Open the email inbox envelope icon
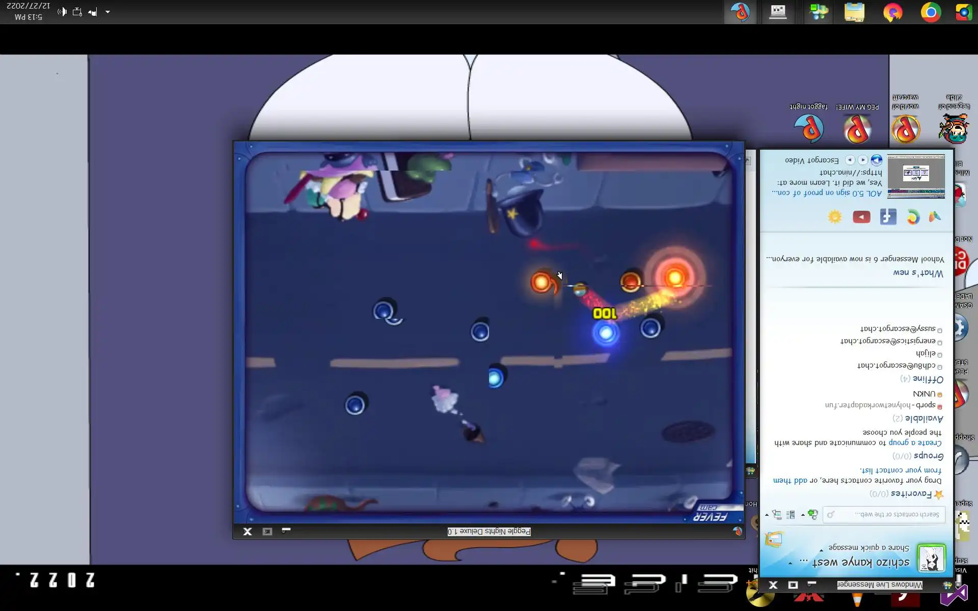The width and height of the screenshot is (978, 611). click(774, 539)
